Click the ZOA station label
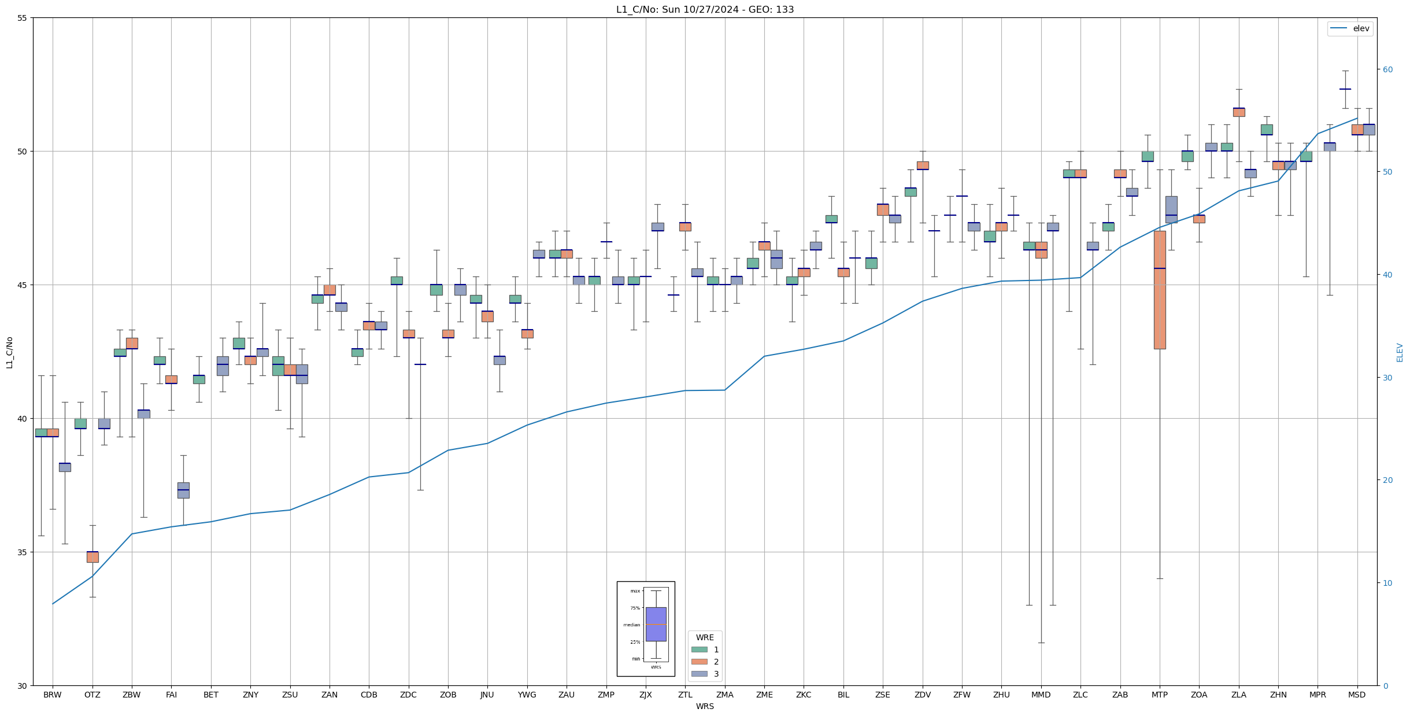This screenshot has width=1410, height=716. 1199,695
